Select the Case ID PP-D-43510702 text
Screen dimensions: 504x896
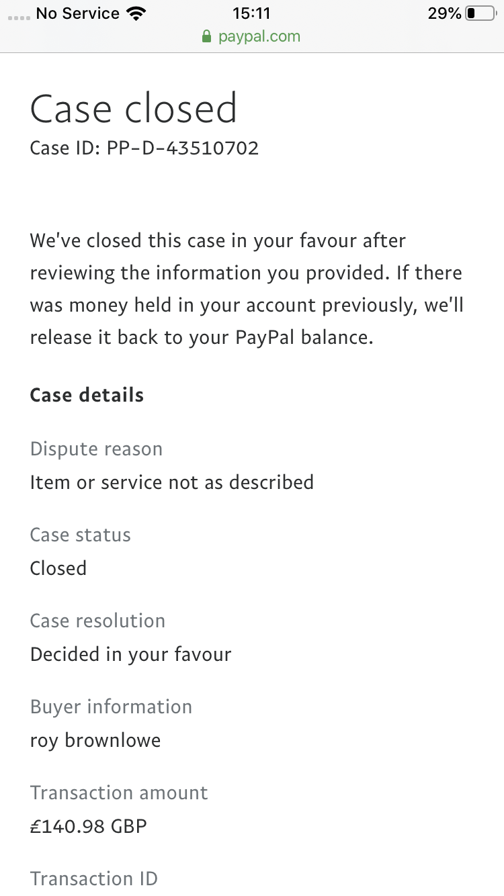pos(144,148)
